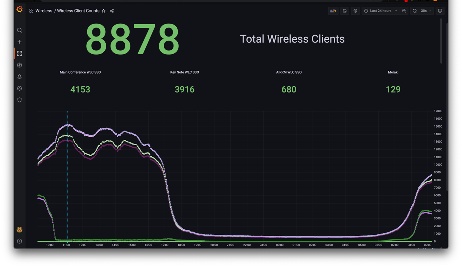Open the Dashboards grid icon in sidebar
The image size is (462, 267).
tap(19, 53)
